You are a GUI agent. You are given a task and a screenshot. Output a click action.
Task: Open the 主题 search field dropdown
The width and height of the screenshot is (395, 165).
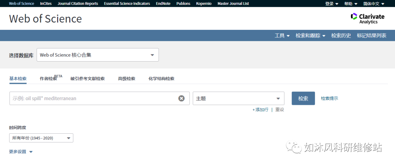coord(238,98)
